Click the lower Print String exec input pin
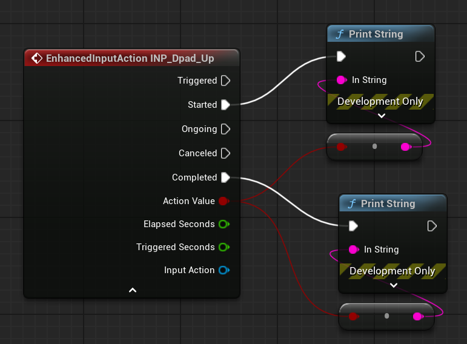The height and width of the screenshot is (344, 467). (353, 226)
